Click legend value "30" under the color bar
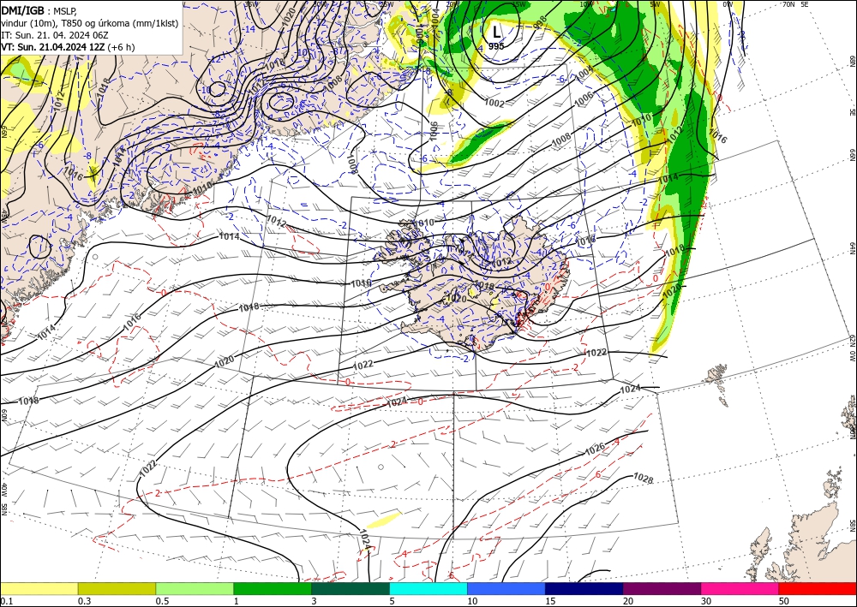This screenshot has height=607, width=857. pos(706,601)
